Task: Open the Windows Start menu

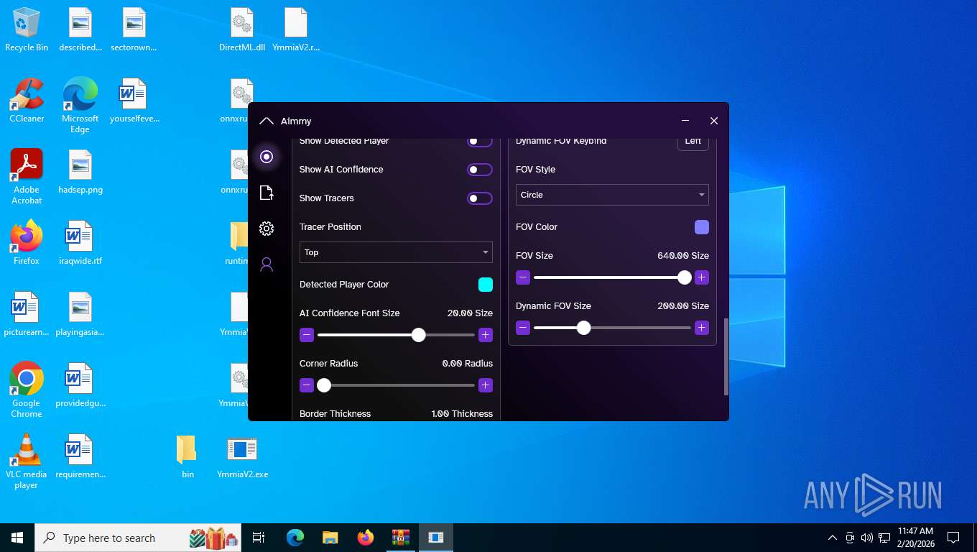Action: point(17,538)
